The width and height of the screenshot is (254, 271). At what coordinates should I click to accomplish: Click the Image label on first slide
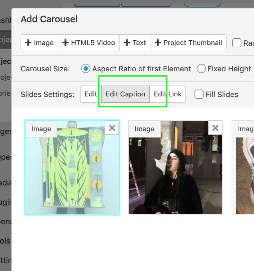[41, 129]
